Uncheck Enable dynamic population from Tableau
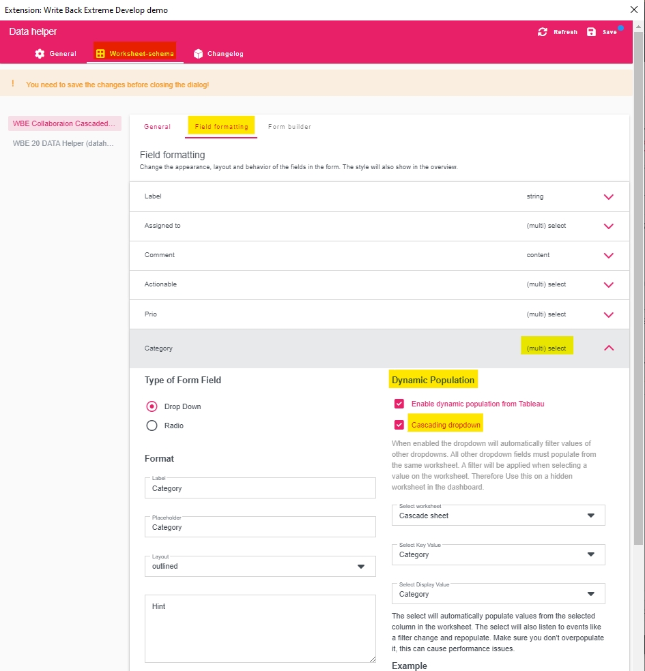Viewport: 645px width, 671px height. pyautogui.click(x=399, y=404)
